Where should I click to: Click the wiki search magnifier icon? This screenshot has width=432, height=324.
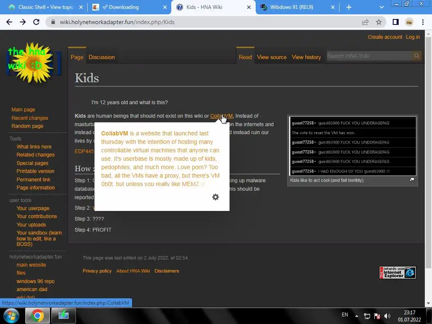click(x=416, y=56)
